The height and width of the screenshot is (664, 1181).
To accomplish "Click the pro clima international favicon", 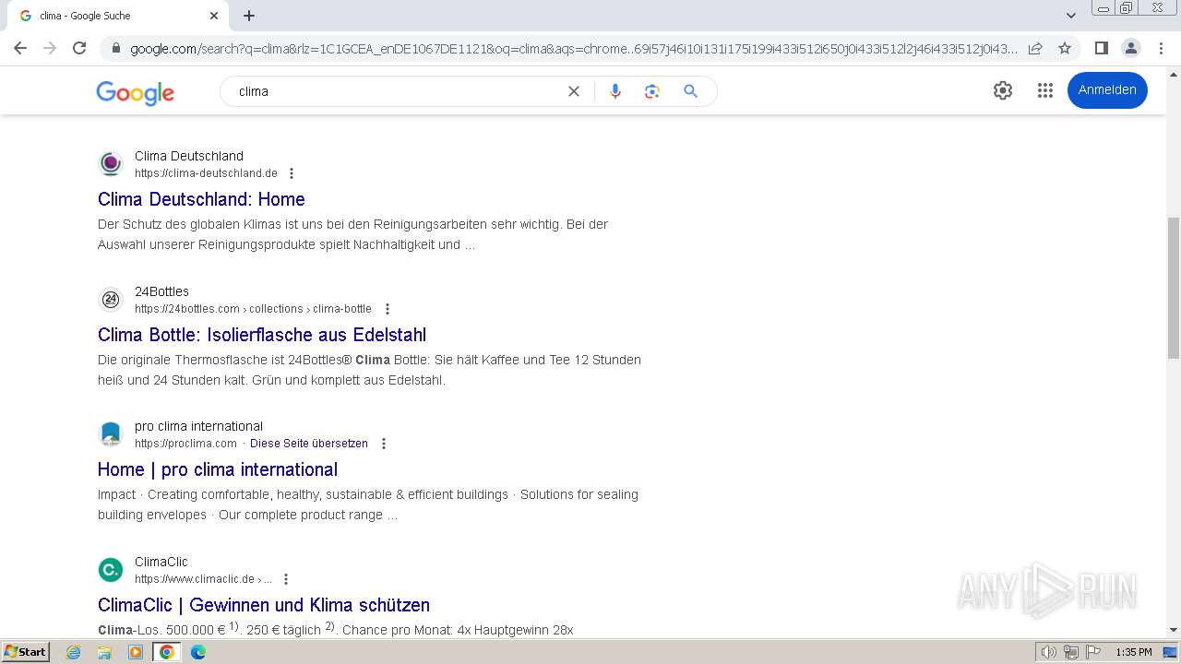I will pyautogui.click(x=111, y=434).
